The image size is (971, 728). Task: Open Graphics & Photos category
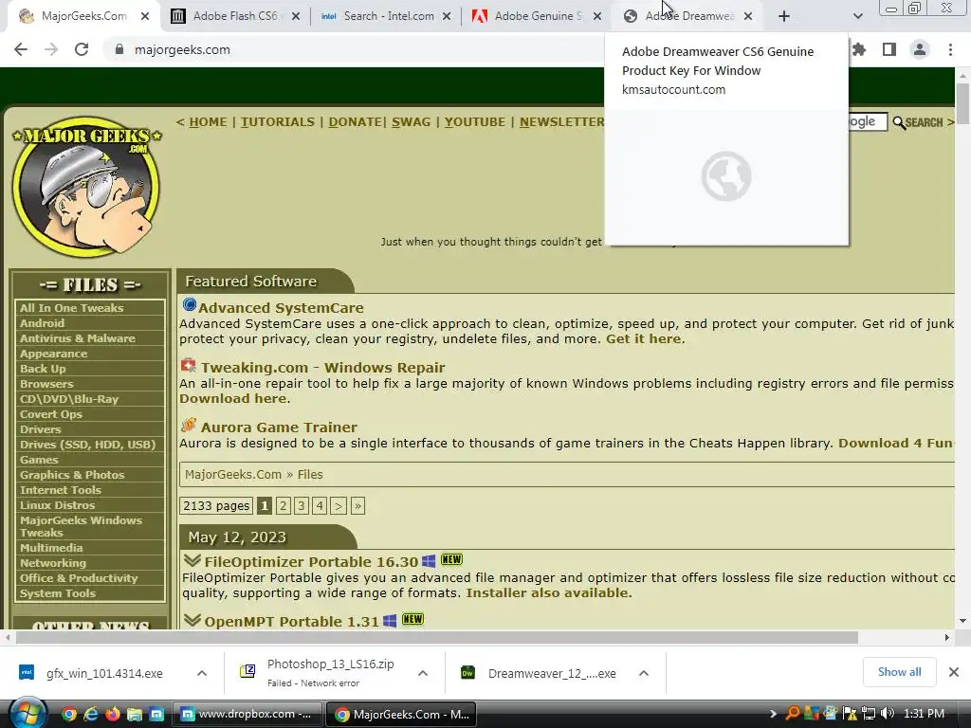tap(72, 475)
